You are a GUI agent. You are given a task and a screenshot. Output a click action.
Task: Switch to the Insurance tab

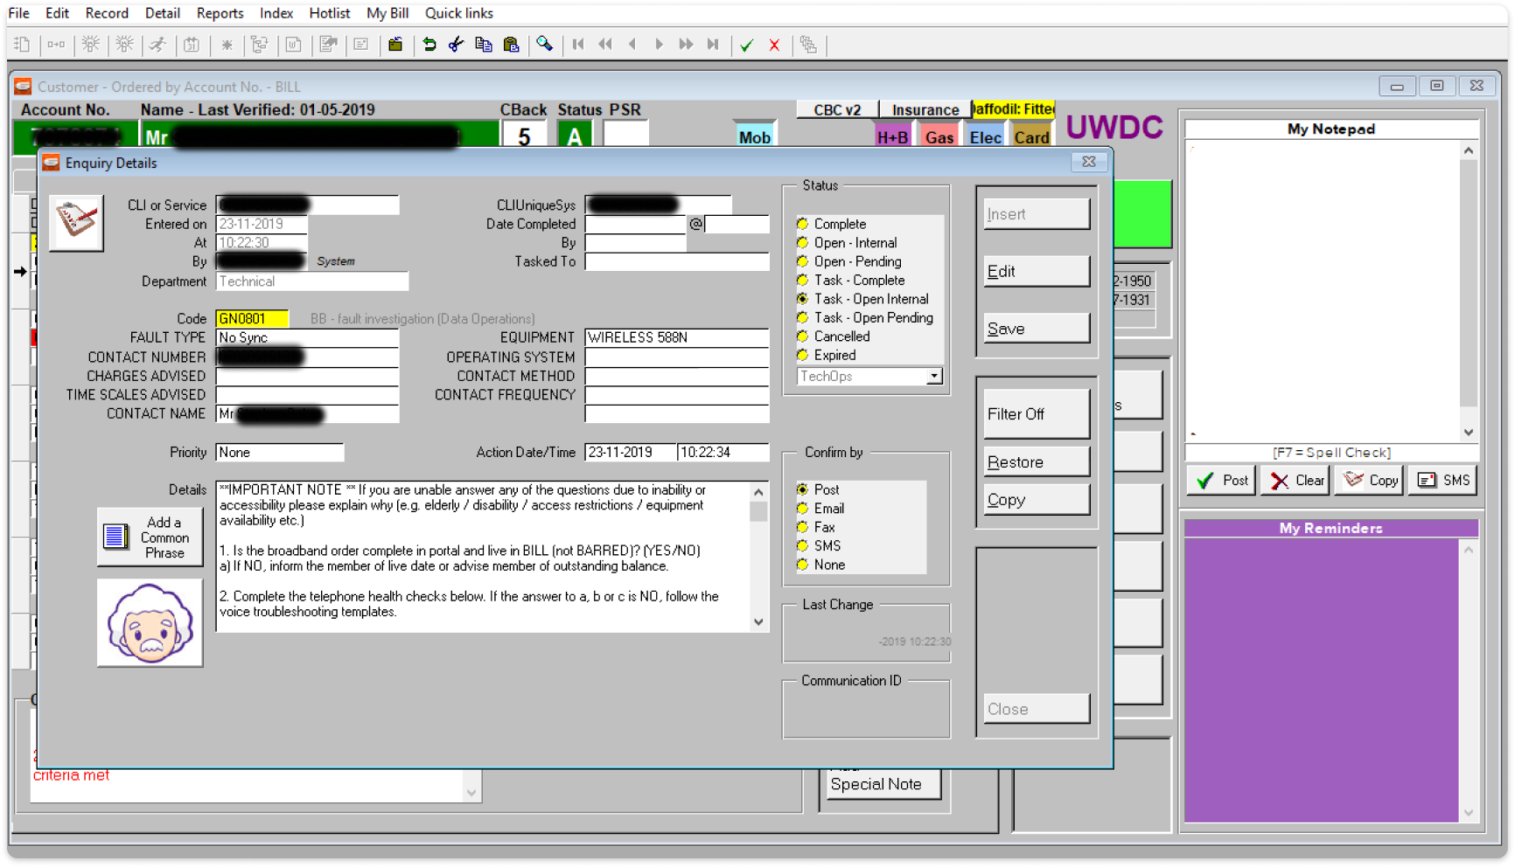(x=925, y=110)
